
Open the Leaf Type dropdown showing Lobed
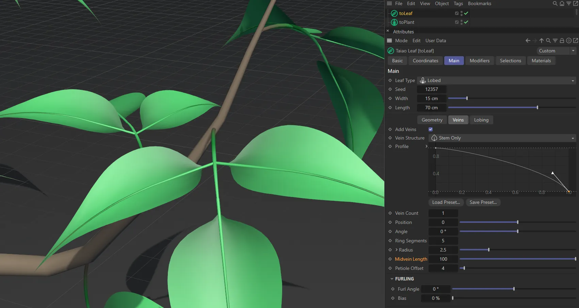click(497, 80)
